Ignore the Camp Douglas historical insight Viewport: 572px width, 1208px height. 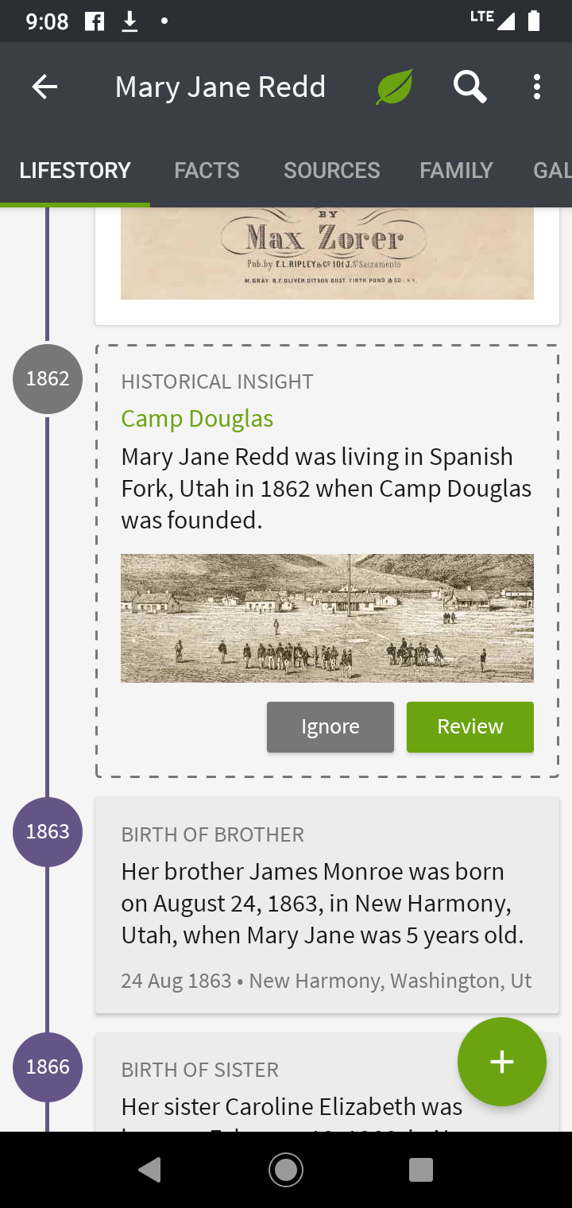[330, 726]
